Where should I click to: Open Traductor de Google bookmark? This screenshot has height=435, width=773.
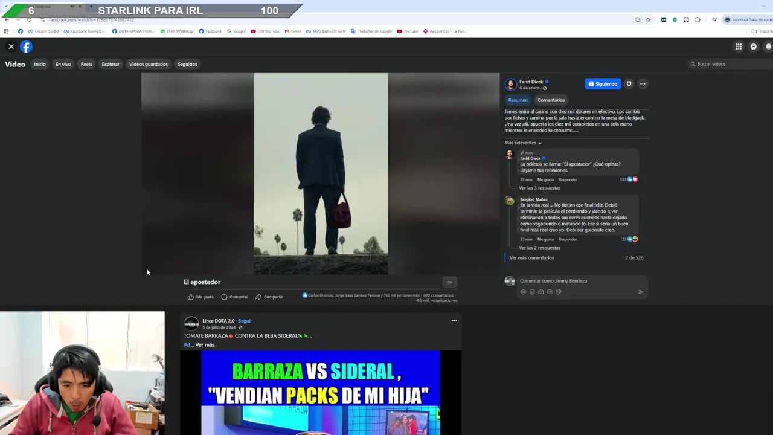(371, 31)
